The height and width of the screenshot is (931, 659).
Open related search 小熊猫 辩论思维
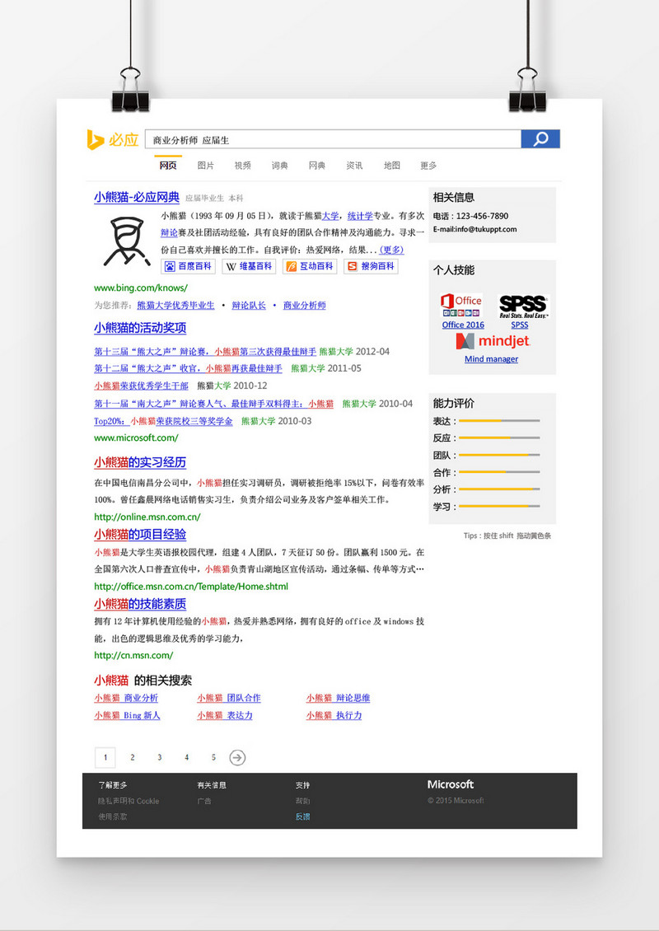(339, 699)
